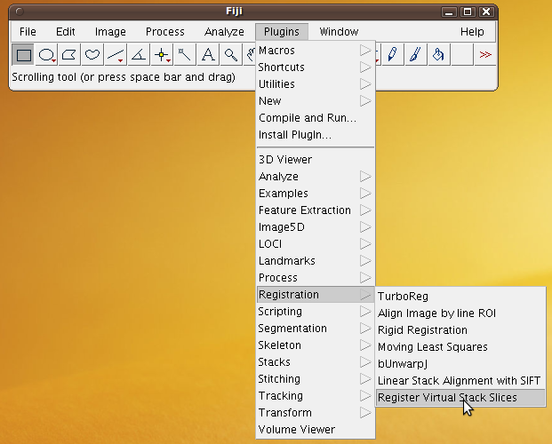Choose TurboReg from Registration submenu
Viewport: 552px width, 444px height.
[x=460, y=297]
